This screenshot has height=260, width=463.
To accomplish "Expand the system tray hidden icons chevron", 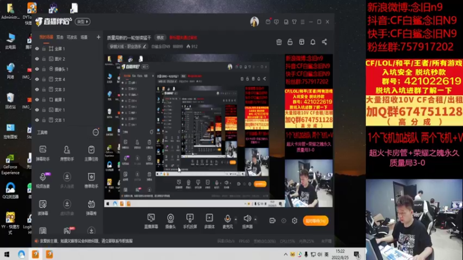I will [x=285, y=254].
